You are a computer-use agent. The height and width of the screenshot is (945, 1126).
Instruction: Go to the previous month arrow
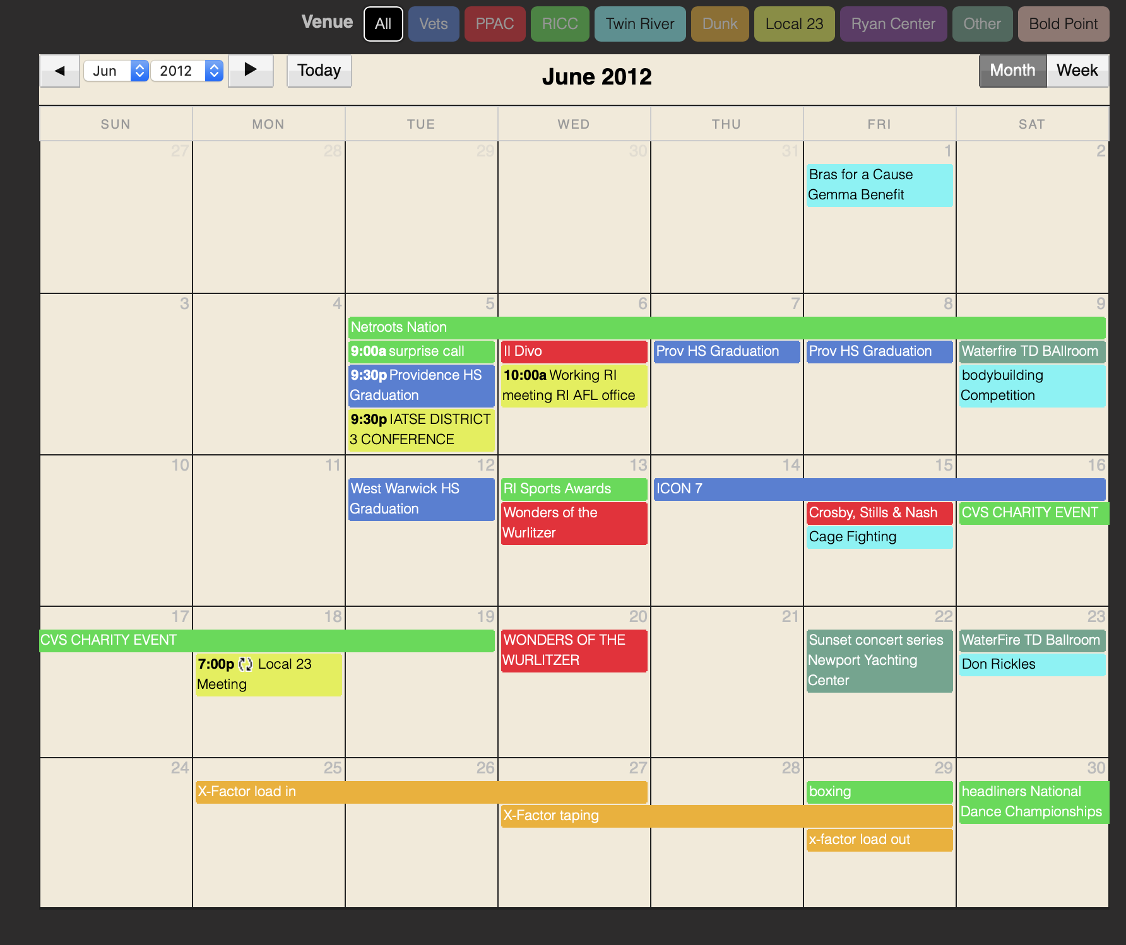pos(60,71)
